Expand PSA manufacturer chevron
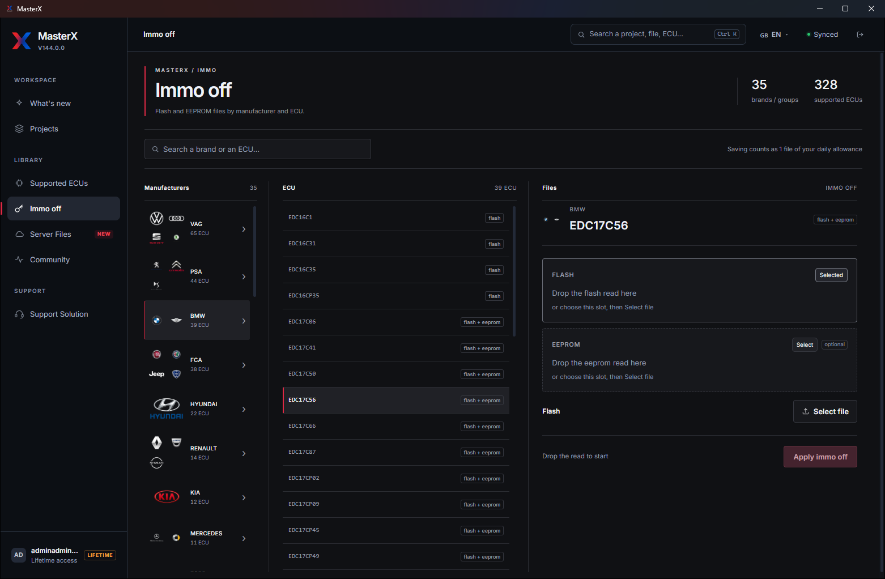Image resolution: width=885 pixels, height=579 pixels. coord(244,276)
